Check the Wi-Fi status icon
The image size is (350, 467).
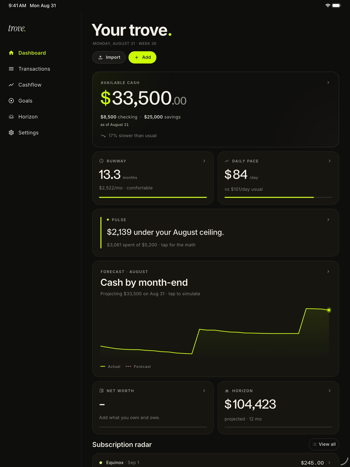point(328,5)
